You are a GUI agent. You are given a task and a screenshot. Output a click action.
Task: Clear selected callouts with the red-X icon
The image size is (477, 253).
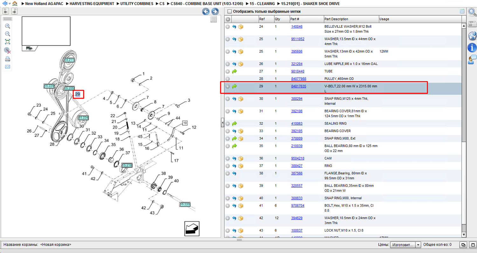(x=8, y=51)
